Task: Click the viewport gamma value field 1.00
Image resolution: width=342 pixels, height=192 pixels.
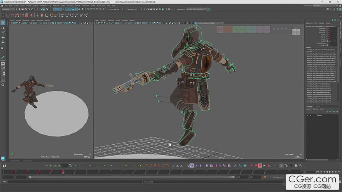Action: [x=191, y=23]
